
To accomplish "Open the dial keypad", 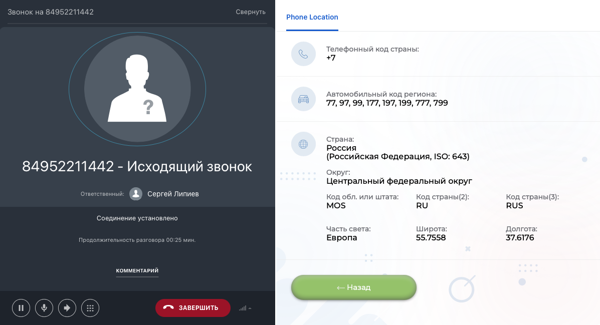I will 90,308.
